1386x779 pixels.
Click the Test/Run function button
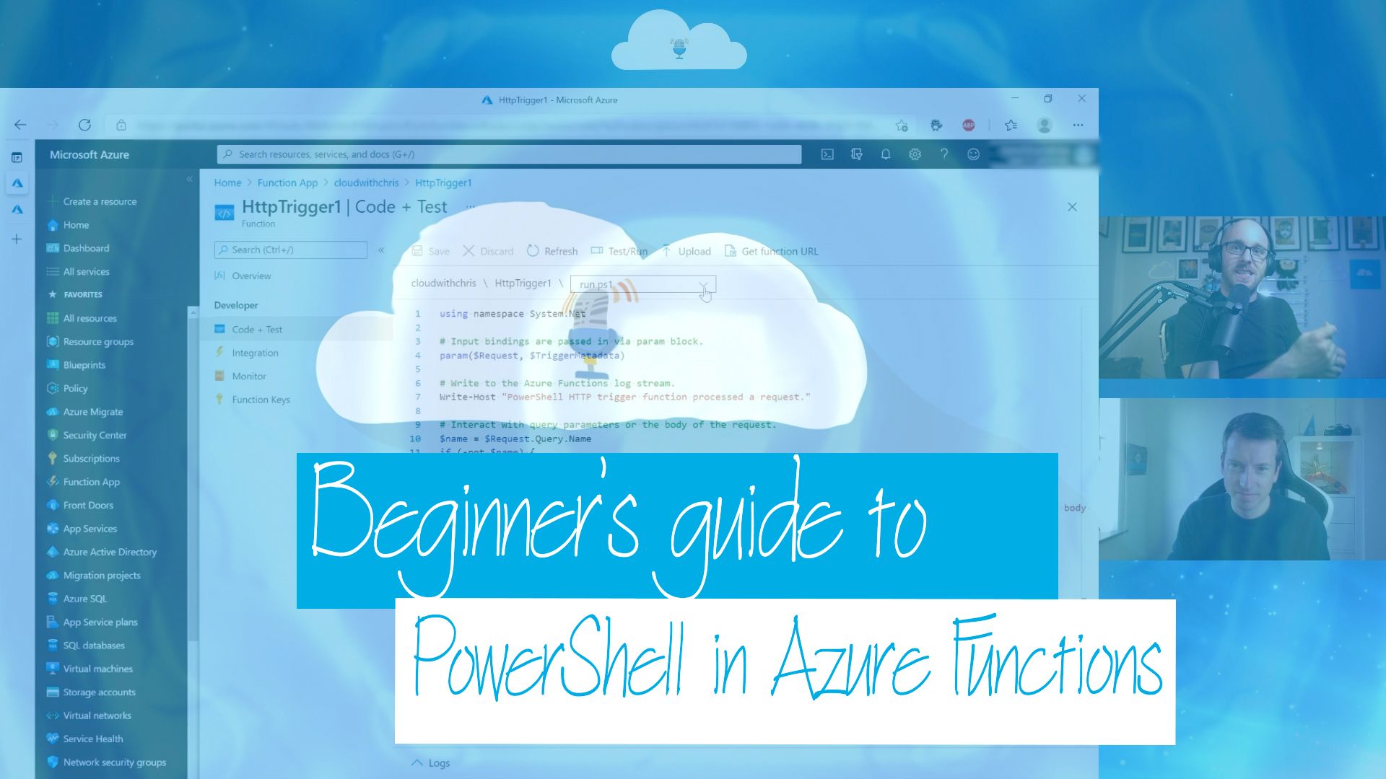(x=618, y=251)
